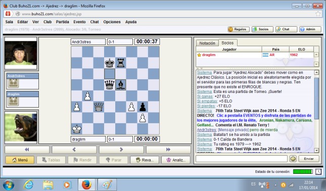
Task: Click the Andr3stres link in chat
Action: pyautogui.click(x=207, y=130)
